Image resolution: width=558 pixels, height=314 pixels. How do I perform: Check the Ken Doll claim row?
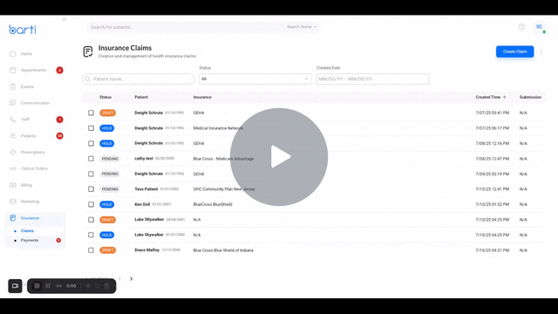[x=91, y=204]
